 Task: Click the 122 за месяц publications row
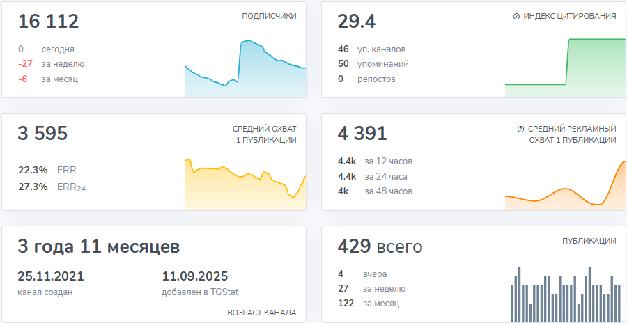point(369,304)
